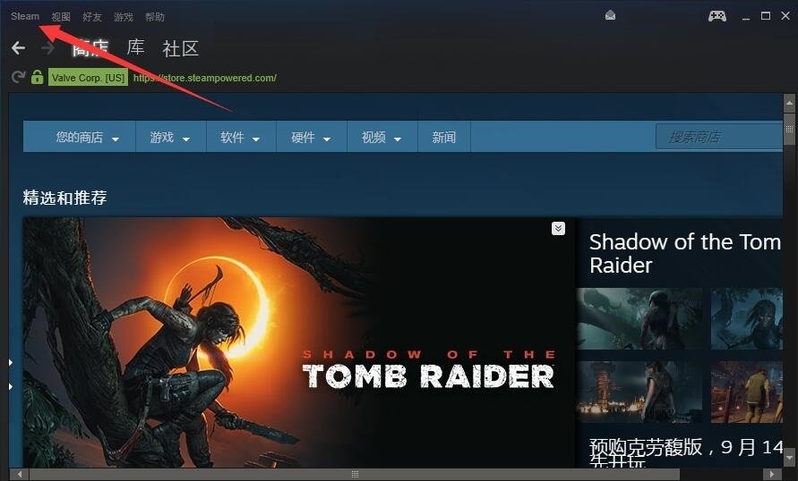Image resolution: width=798 pixels, height=481 pixels.
Task: View the night town screenshot thumbnail
Action: click(x=639, y=392)
